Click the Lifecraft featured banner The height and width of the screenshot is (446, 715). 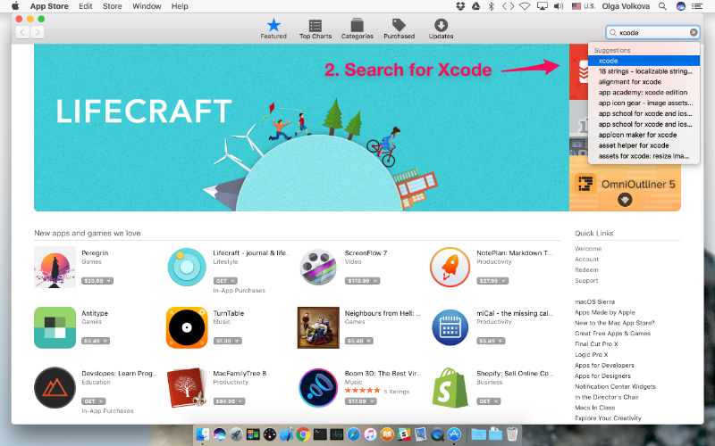tap(301, 128)
